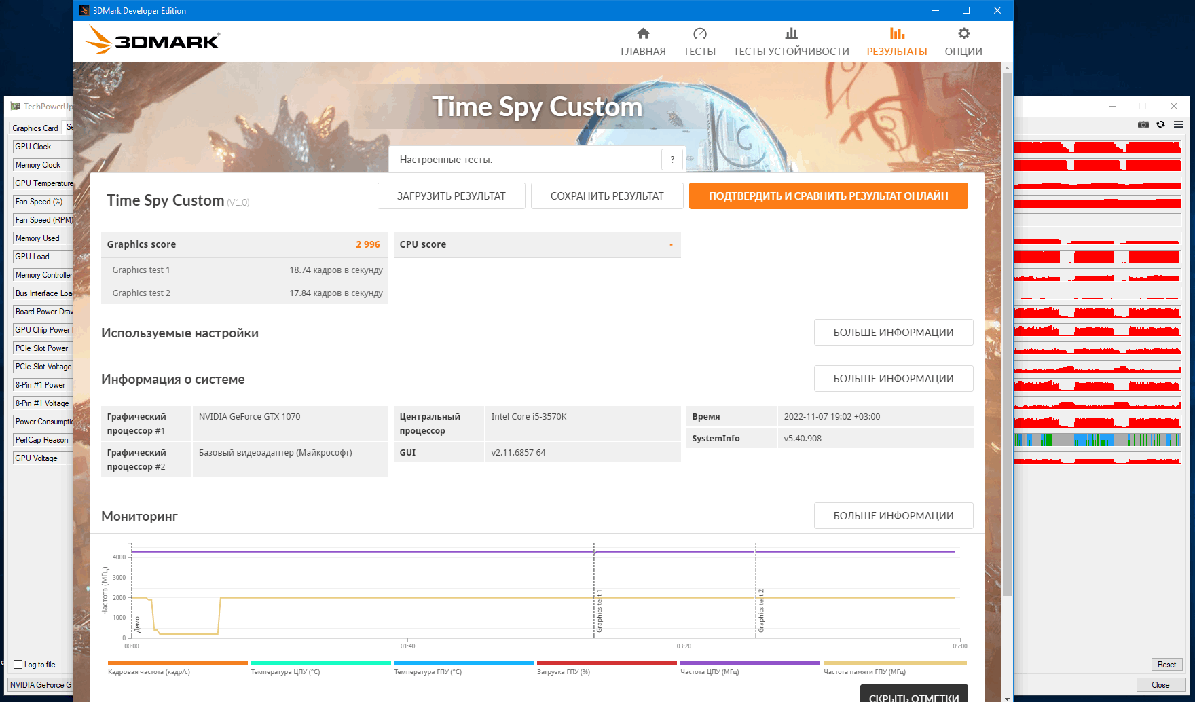Open the ГЛАВНАЯ home icon
Screen dimensions: 1195x702
click(643, 33)
